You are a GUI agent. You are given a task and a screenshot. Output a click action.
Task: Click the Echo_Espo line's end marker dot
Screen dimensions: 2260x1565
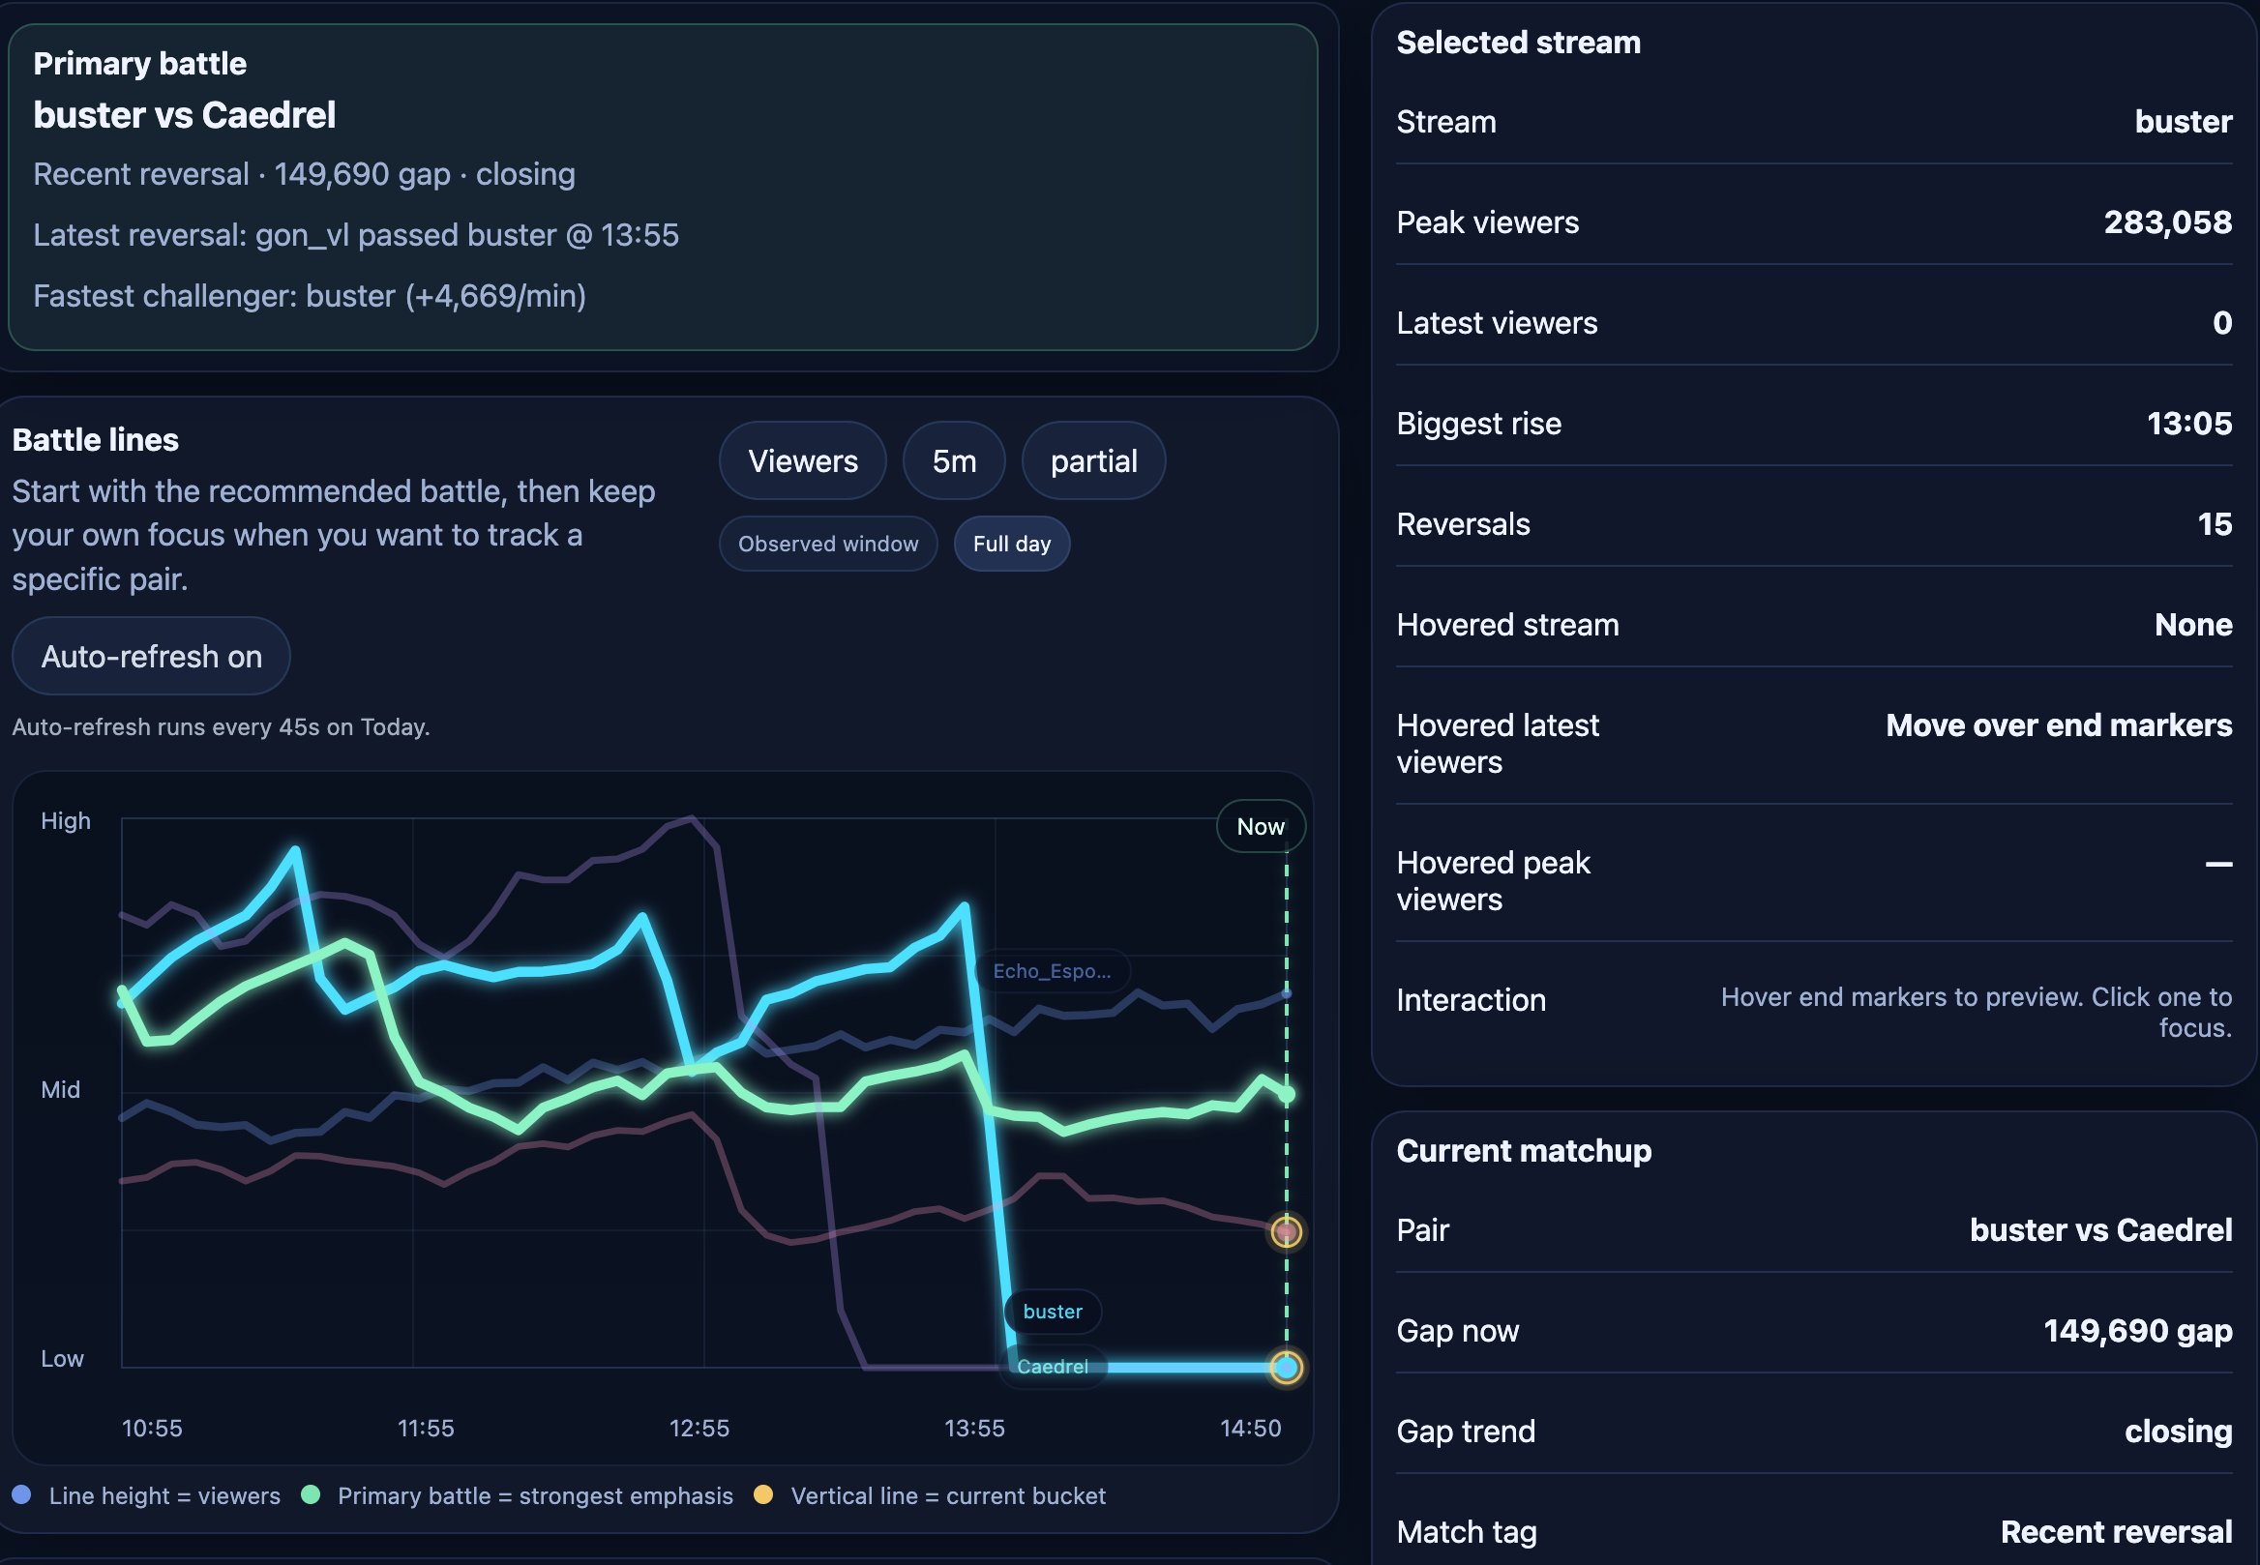(1286, 993)
